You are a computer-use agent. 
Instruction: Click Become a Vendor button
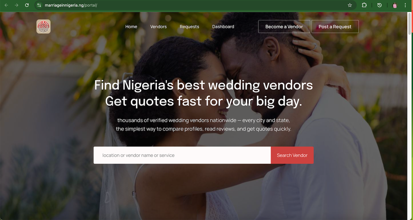coord(284,27)
